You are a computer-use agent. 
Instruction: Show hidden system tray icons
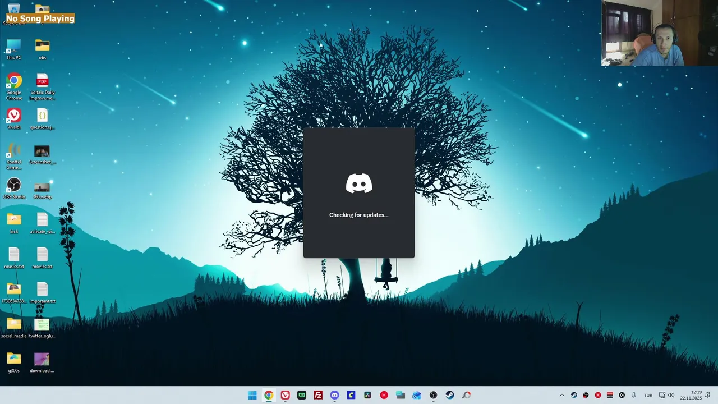point(562,395)
